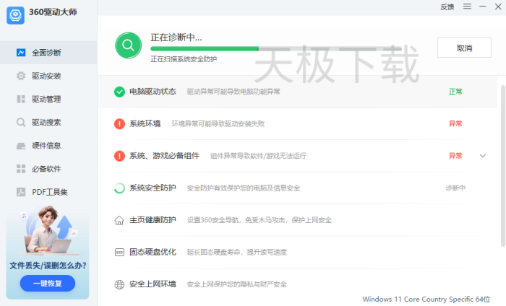Click the PDF工具集 icon

21,192
